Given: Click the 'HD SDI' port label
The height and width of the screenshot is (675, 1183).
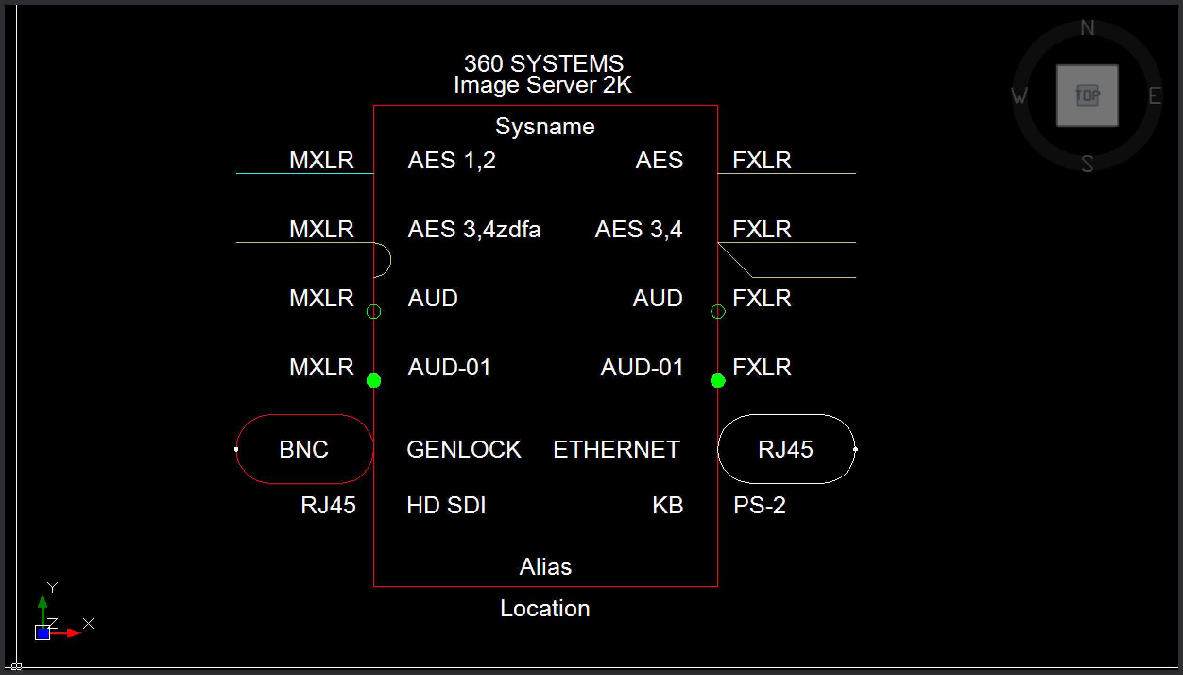Looking at the screenshot, I should tap(446, 505).
